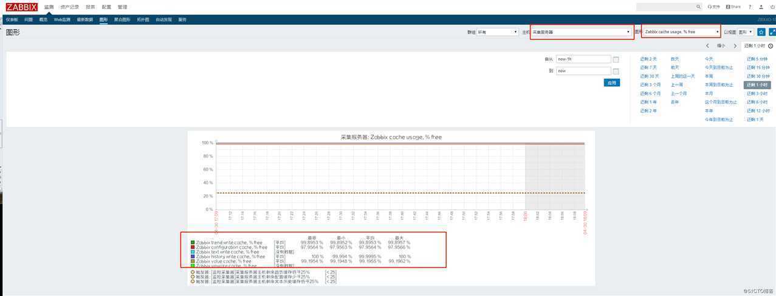Click the clock icon beside 近期1小时
This screenshot has height=296, width=776.
tap(771, 46)
